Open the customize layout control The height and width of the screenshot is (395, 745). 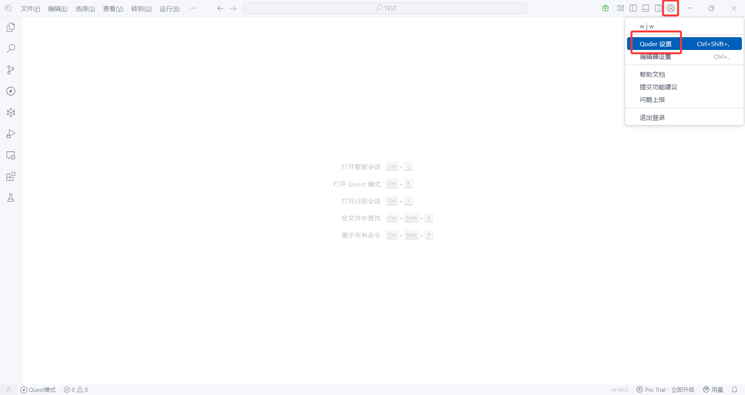click(x=620, y=8)
